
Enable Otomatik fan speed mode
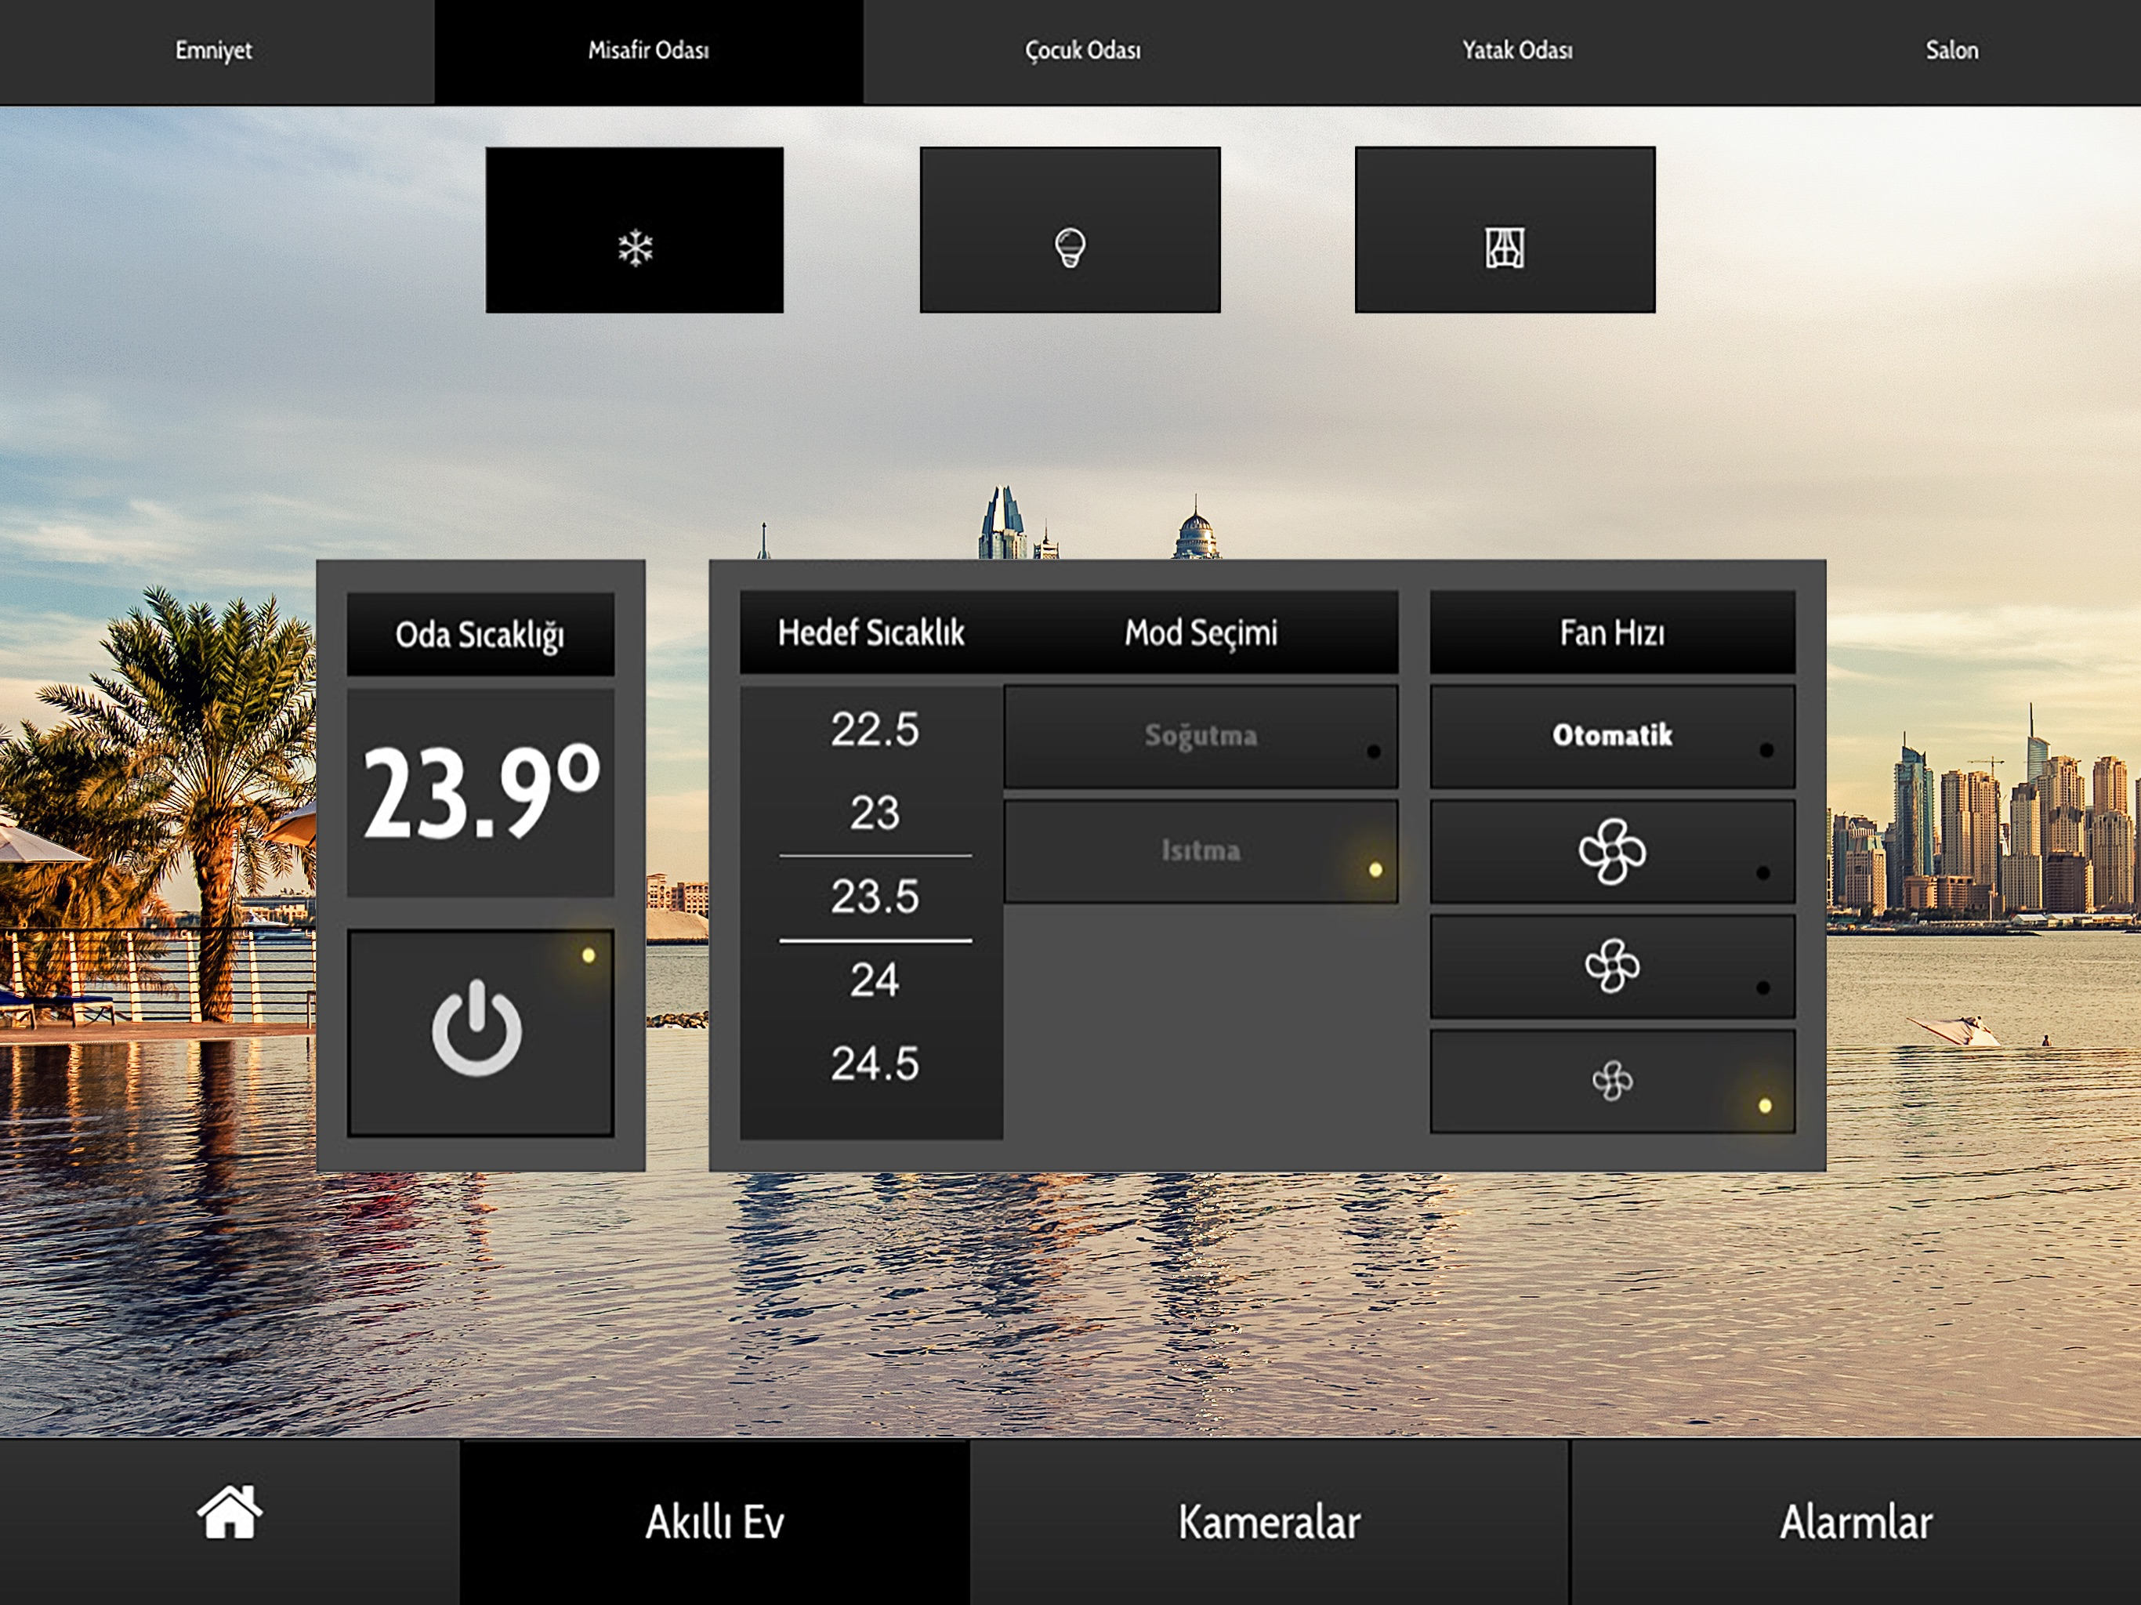tap(1613, 737)
